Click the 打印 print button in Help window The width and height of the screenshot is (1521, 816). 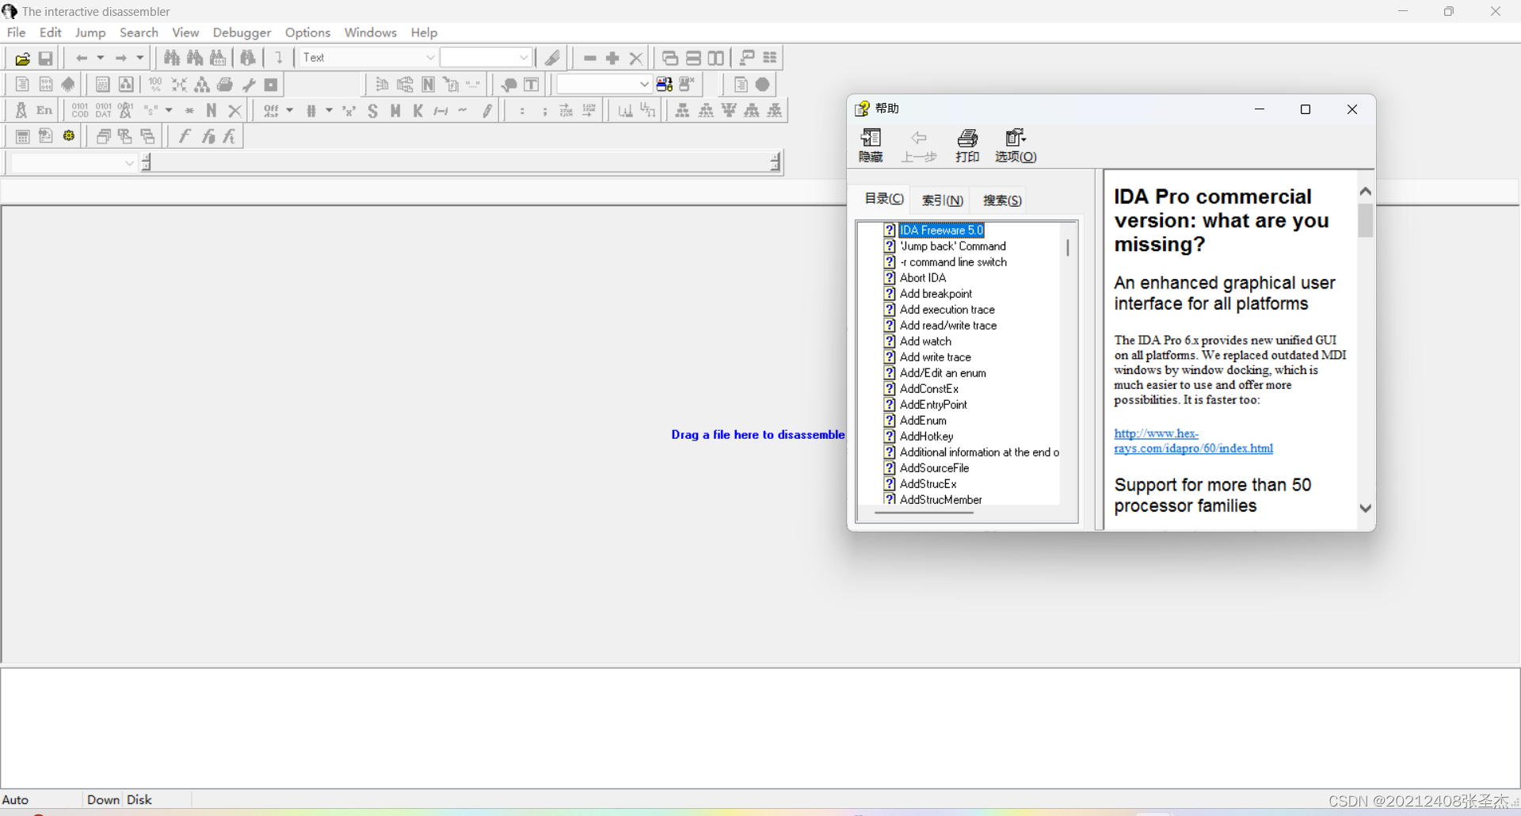click(967, 147)
